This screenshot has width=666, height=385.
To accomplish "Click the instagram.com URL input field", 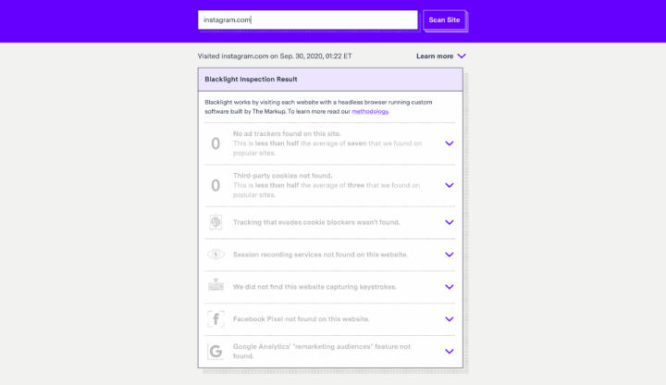I will (307, 20).
